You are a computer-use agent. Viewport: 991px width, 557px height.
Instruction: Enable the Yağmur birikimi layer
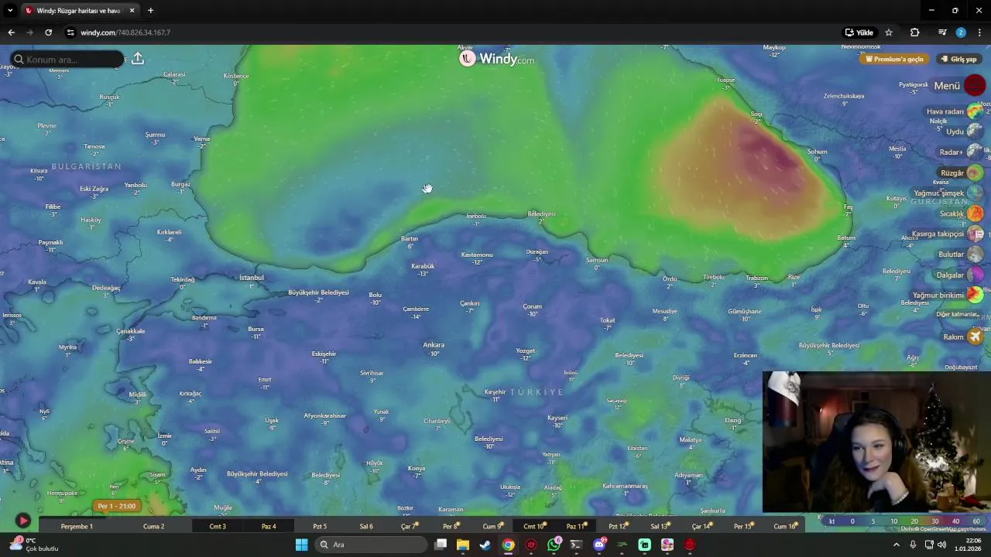point(948,295)
